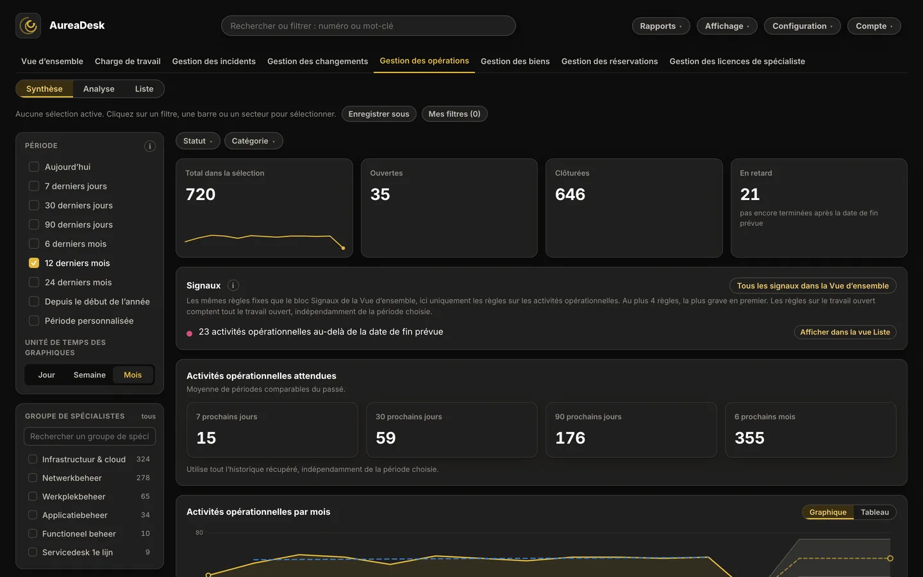Click the AureaDesk crescent logo icon
The image size is (923, 577).
[x=28, y=26]
